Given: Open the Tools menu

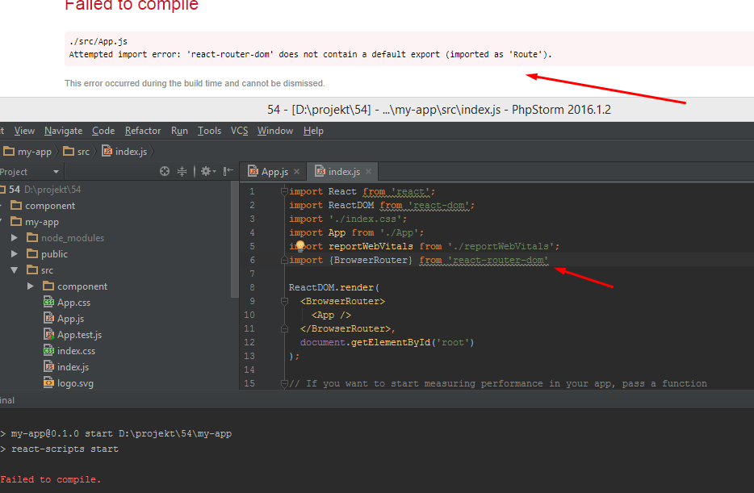Looking at the screenshot, I should click(x=210, y=131).
